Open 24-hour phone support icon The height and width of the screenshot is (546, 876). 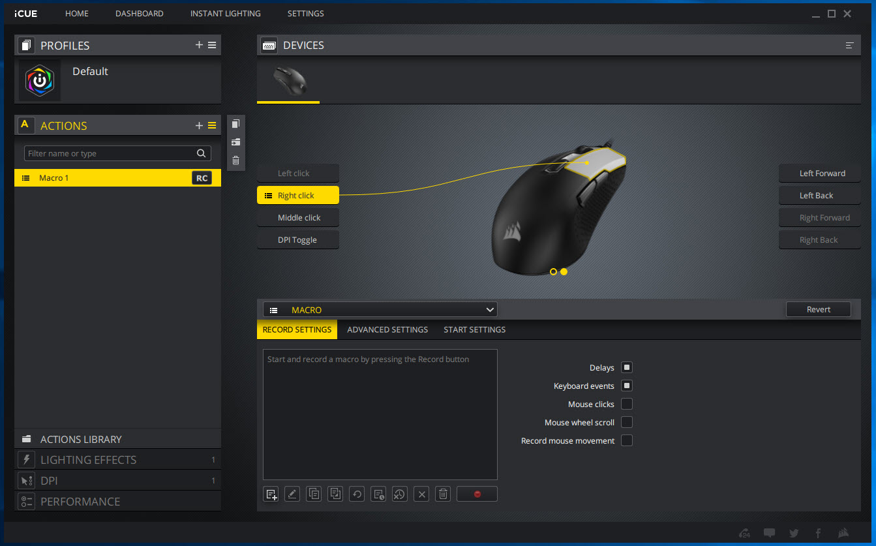point(744,533)
